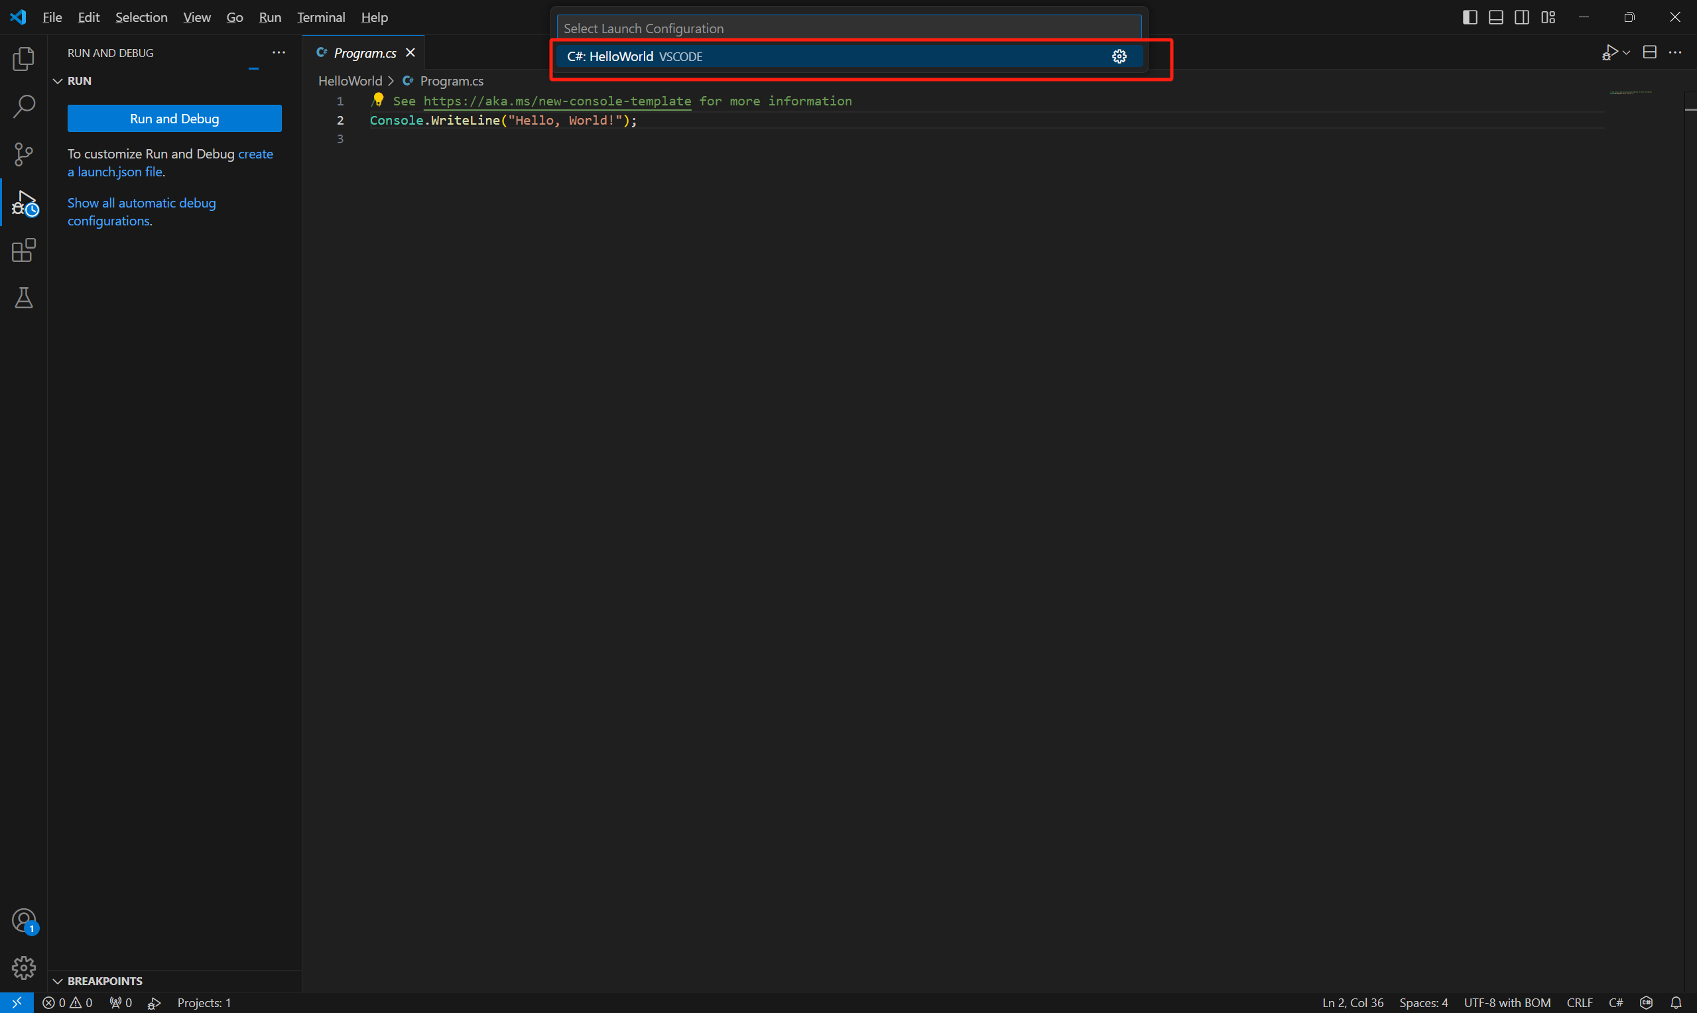Expand the BREAKPOINTS section

pos(98,981)
